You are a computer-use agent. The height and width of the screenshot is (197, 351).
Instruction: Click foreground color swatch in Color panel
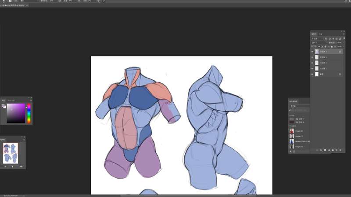[3, 106]
